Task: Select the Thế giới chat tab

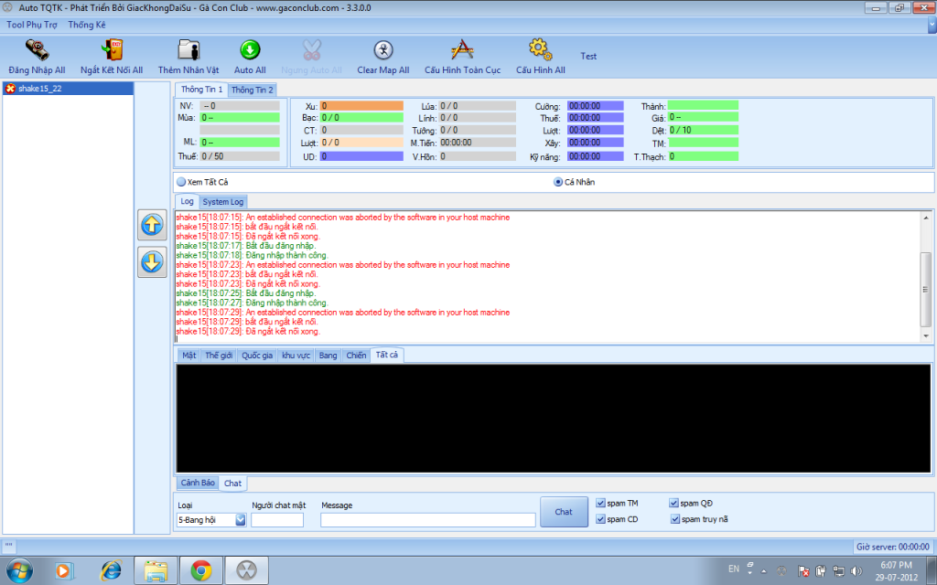Action: 219,356
